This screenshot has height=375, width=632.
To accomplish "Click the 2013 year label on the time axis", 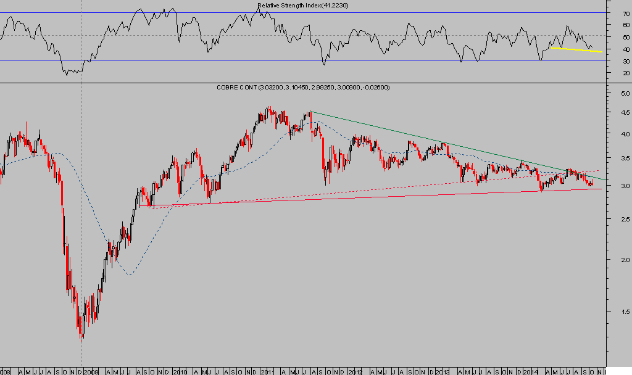I will pyautogui.click(x=444, y=372).
